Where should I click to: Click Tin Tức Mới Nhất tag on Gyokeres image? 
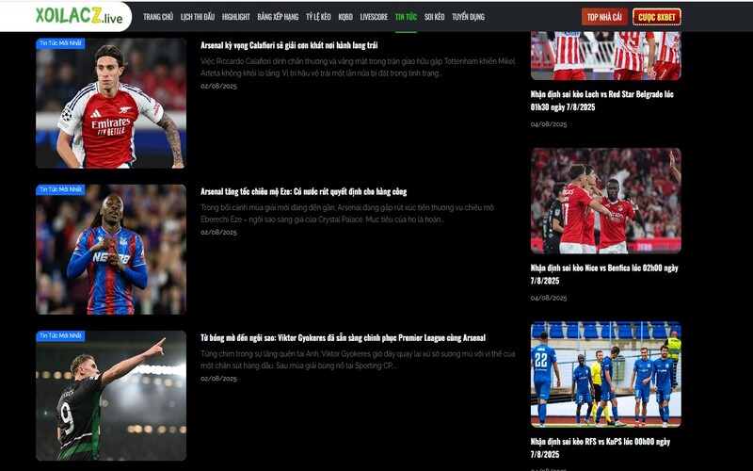tap(60, 336)
